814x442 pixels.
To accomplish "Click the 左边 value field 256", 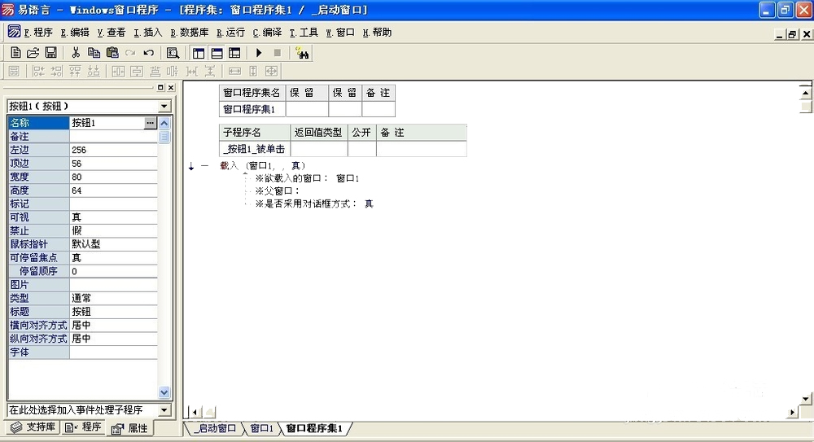I will point(113,150).
